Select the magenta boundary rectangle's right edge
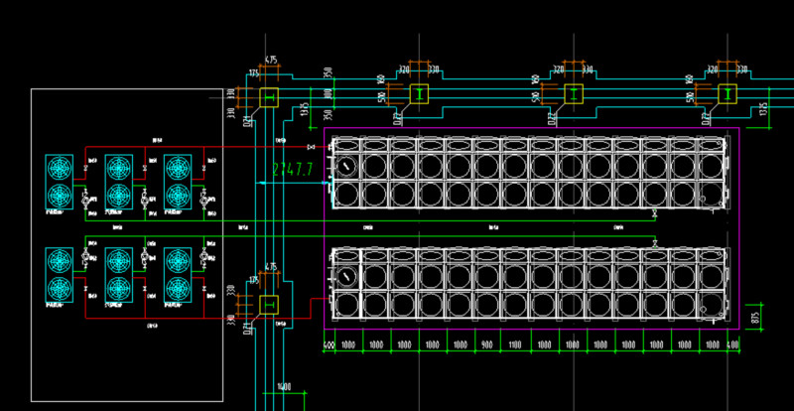Image resolution: width=794 pixels, height=411 pixels. coord(740,228)
